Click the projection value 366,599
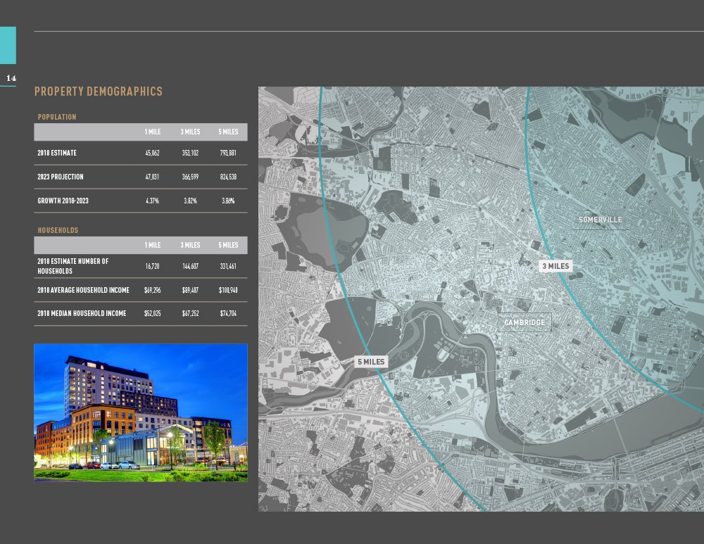704x544 pixels. tap(190, 177)
